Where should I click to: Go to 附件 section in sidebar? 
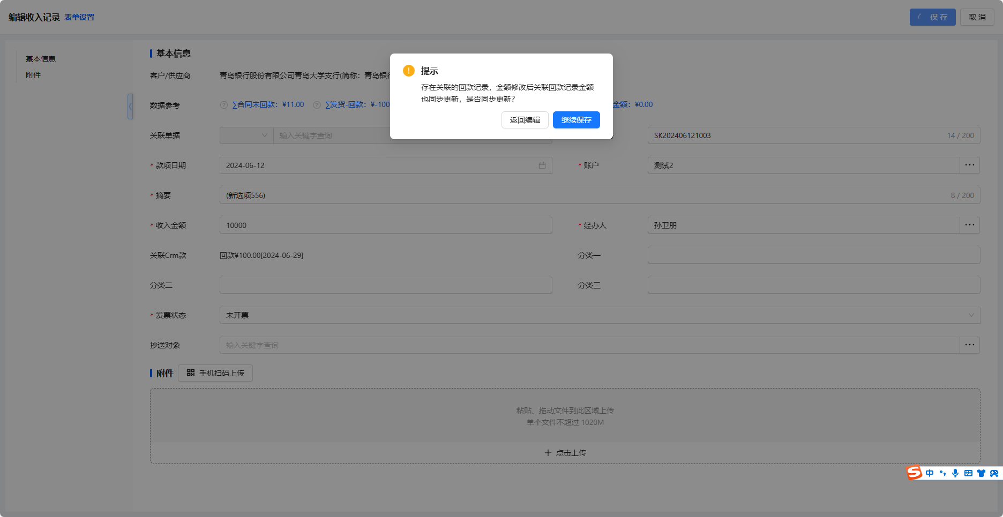(33, 75)
